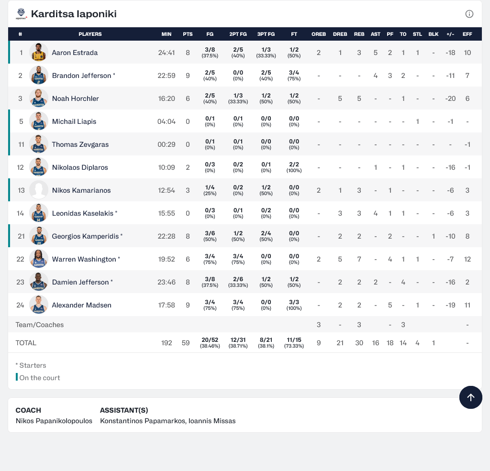Click the PTS column header

(188, 34)
